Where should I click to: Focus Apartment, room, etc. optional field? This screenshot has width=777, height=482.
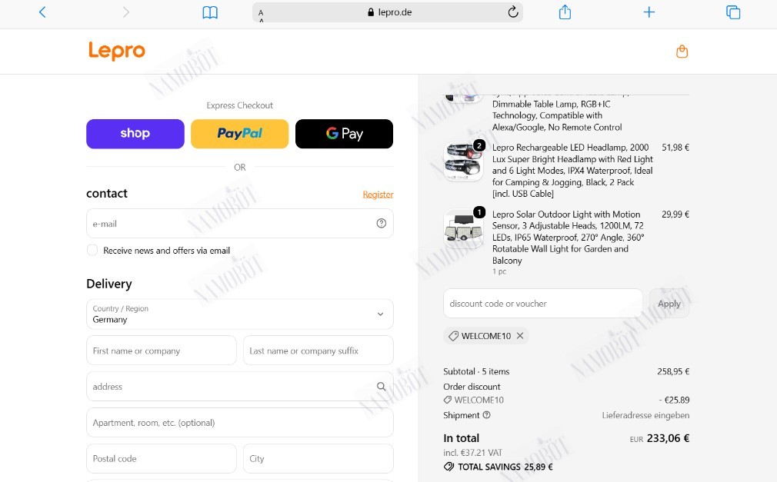240,423
